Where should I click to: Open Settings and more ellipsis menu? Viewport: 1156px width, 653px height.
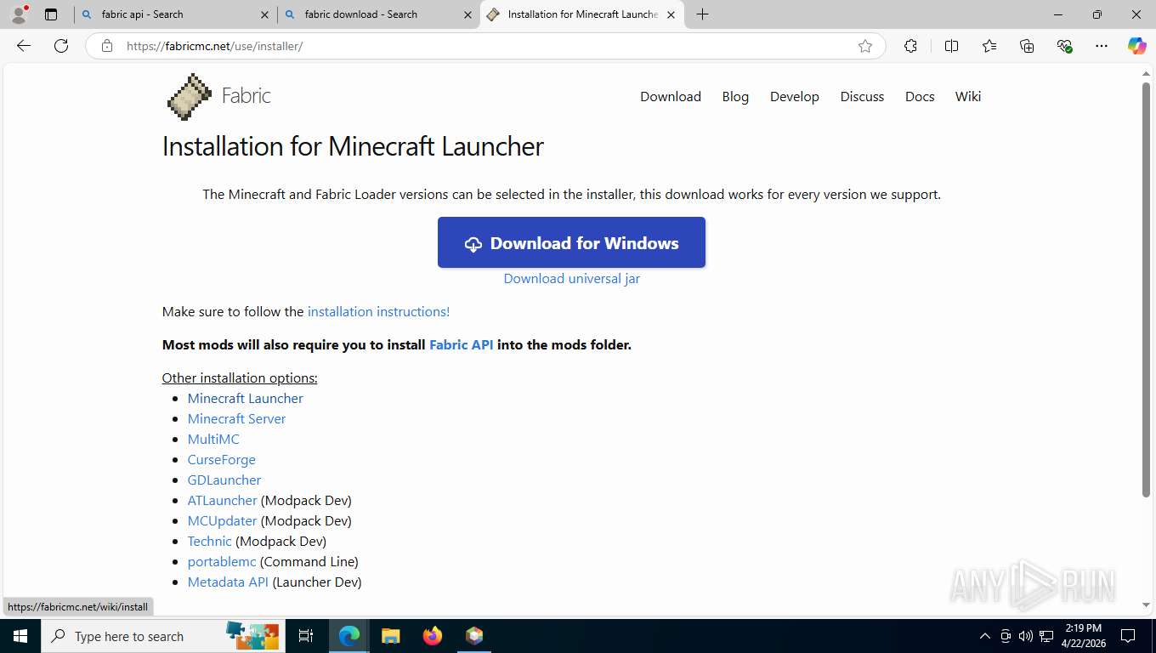tap(1102, 46)
